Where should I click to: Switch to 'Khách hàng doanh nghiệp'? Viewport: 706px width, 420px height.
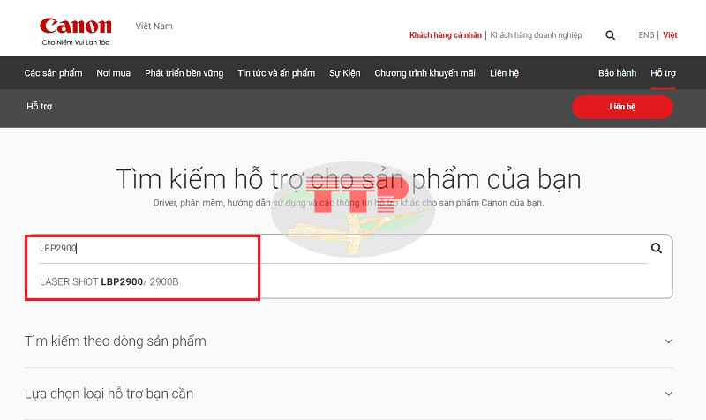[536, 35]
